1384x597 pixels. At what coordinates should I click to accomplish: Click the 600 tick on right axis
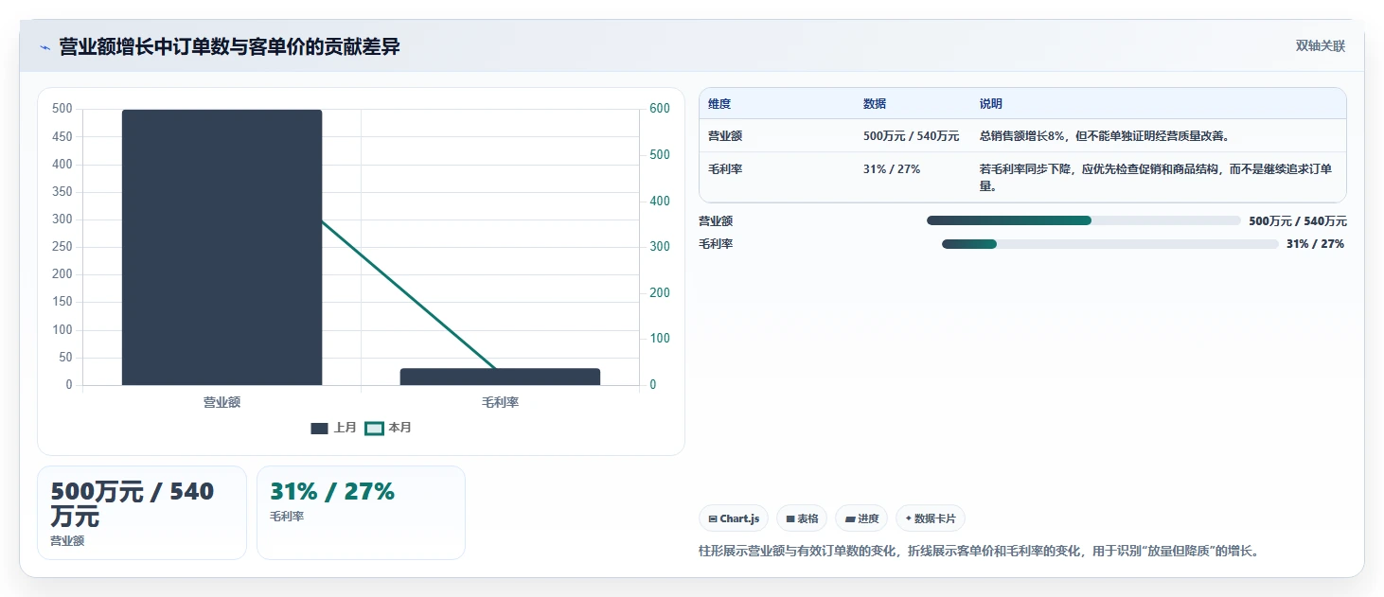660,109
